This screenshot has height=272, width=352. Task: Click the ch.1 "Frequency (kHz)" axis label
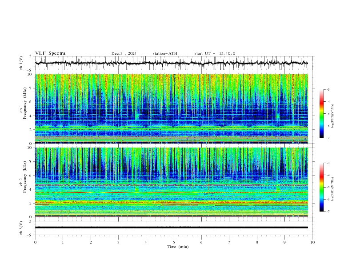tap(24, 104)
